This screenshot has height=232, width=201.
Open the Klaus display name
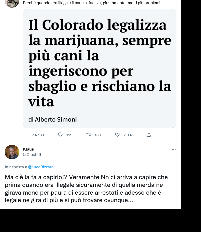click(x=28, y=149)
